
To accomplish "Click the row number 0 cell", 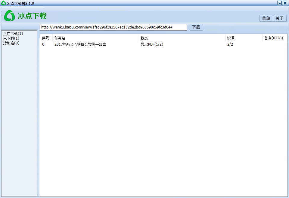I will [x=43, y=44].
